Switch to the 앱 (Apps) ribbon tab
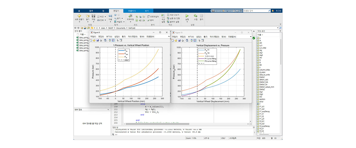Viewport: 356px width, 148px height. pos(103,11)
